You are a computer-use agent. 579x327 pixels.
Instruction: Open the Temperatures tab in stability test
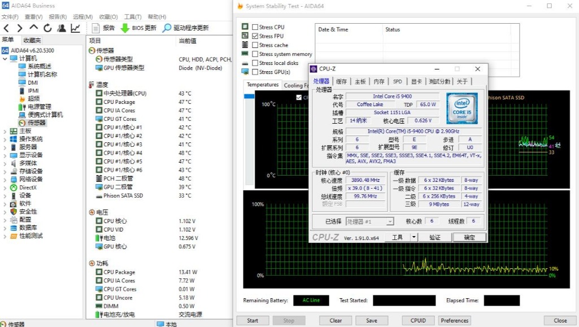pos(263,85)
